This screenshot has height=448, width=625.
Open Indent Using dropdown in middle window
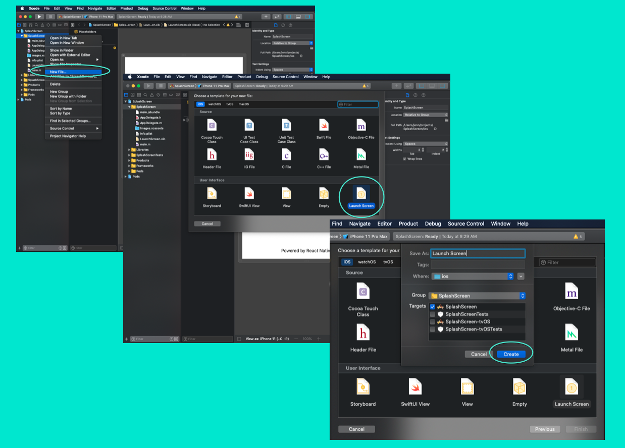(425, 144)
